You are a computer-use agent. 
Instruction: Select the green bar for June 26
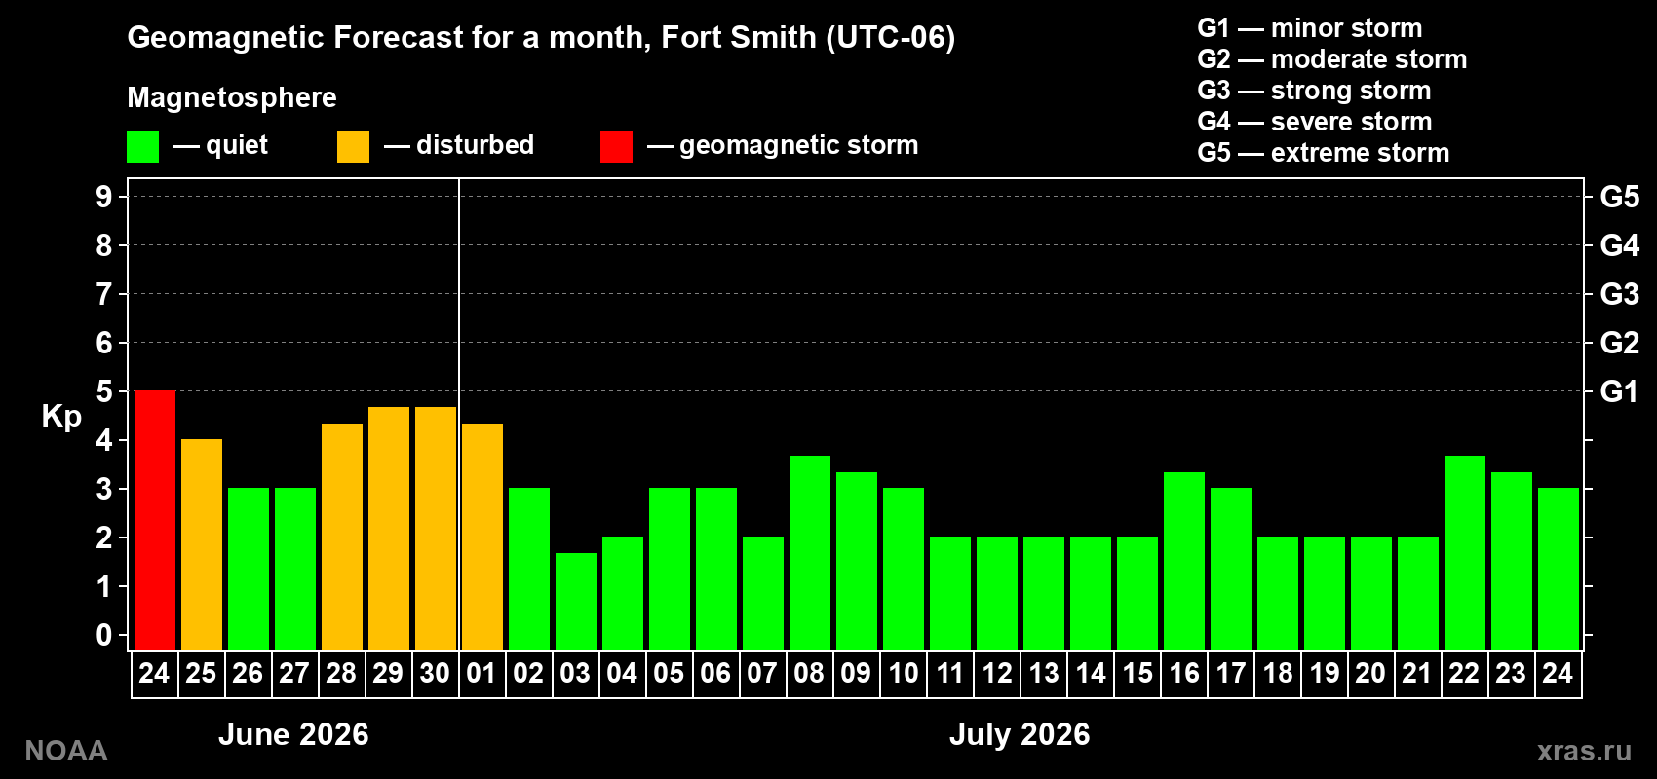[249, 570]
